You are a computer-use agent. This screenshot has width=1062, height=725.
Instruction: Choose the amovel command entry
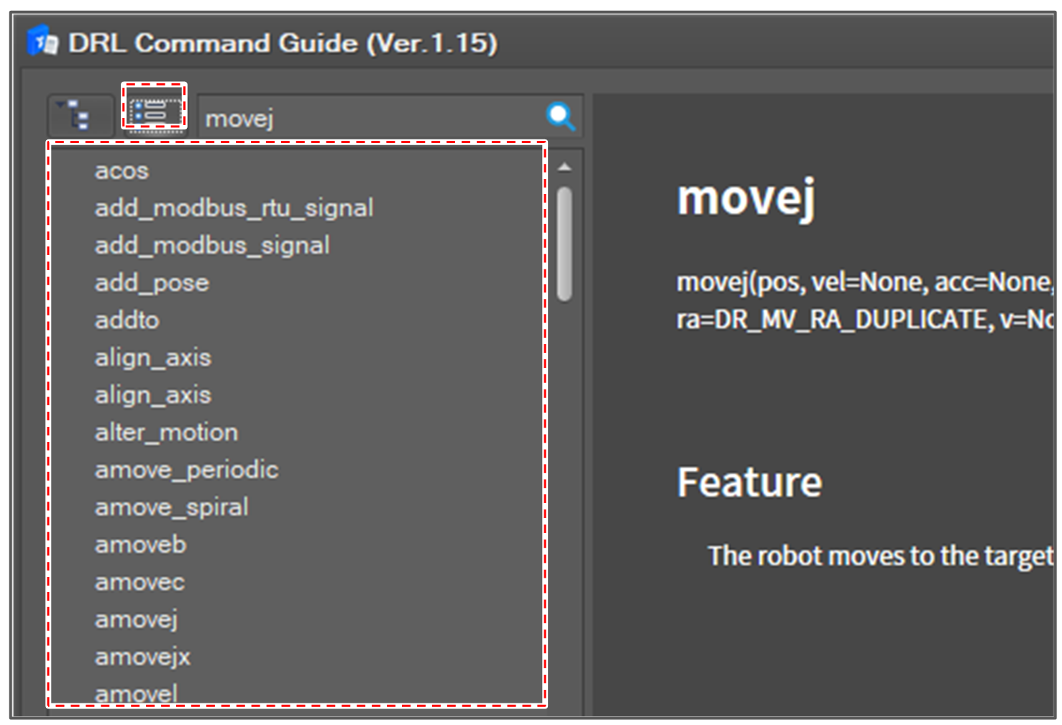[136, 693]
